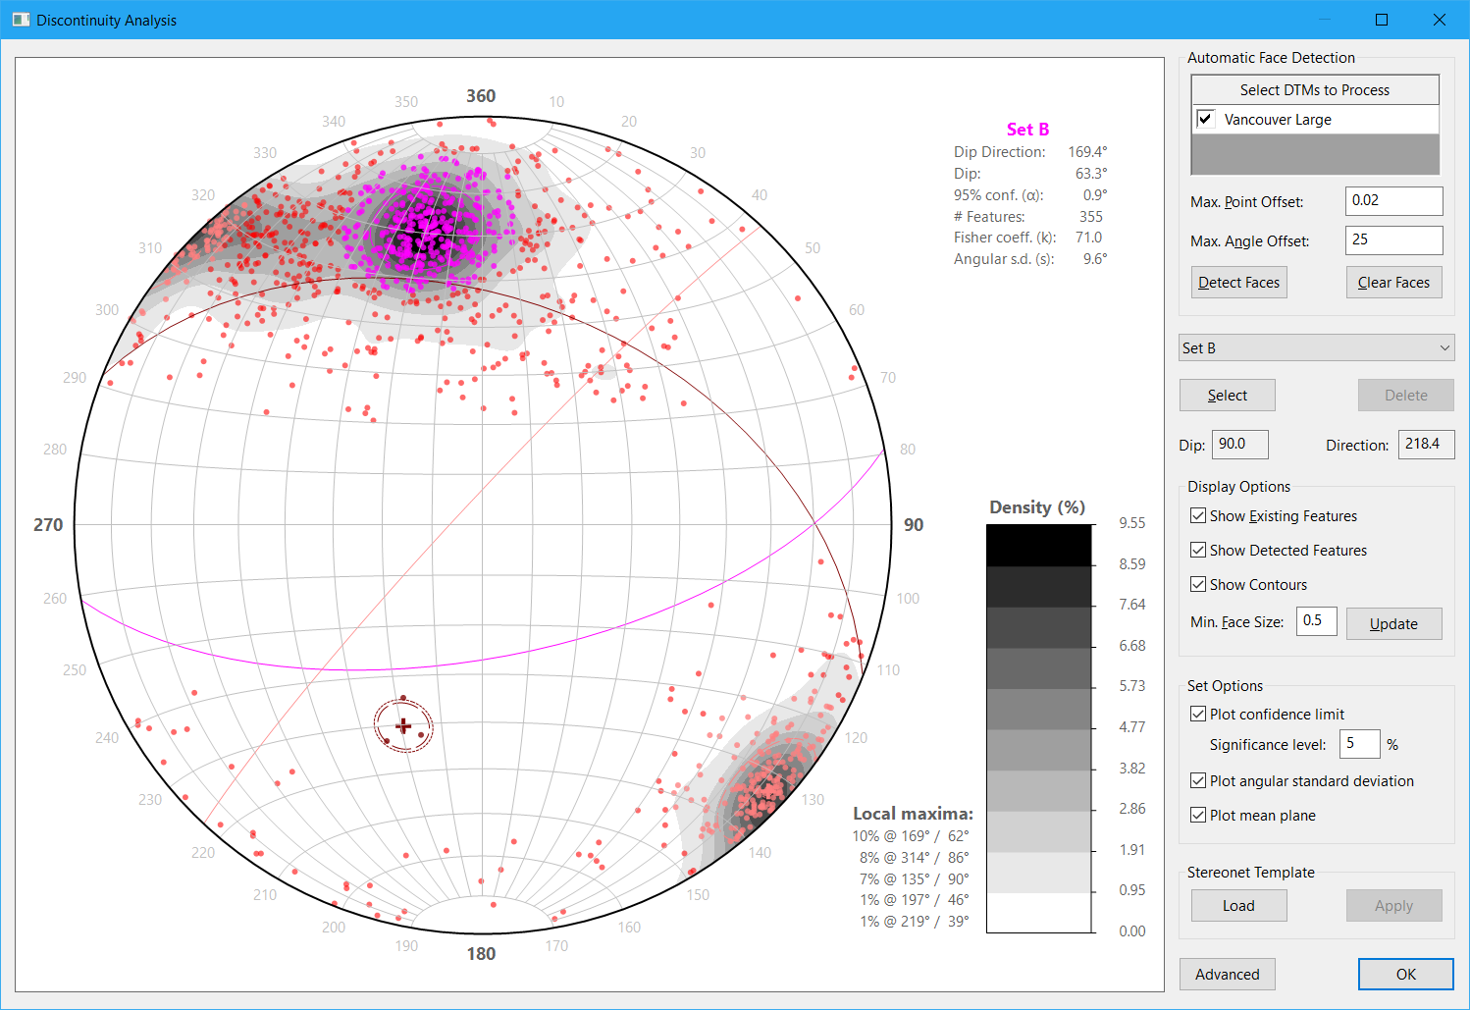
Task: Click local maxima entry 7% @ 135° / 90°
Action: [x=914, y=878]
